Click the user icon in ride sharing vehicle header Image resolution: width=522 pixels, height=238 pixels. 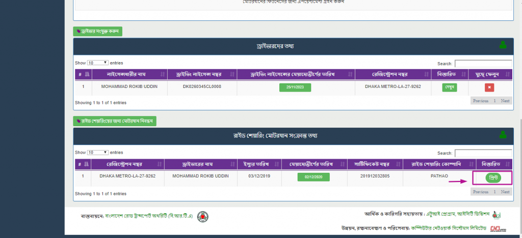[503, 135]
